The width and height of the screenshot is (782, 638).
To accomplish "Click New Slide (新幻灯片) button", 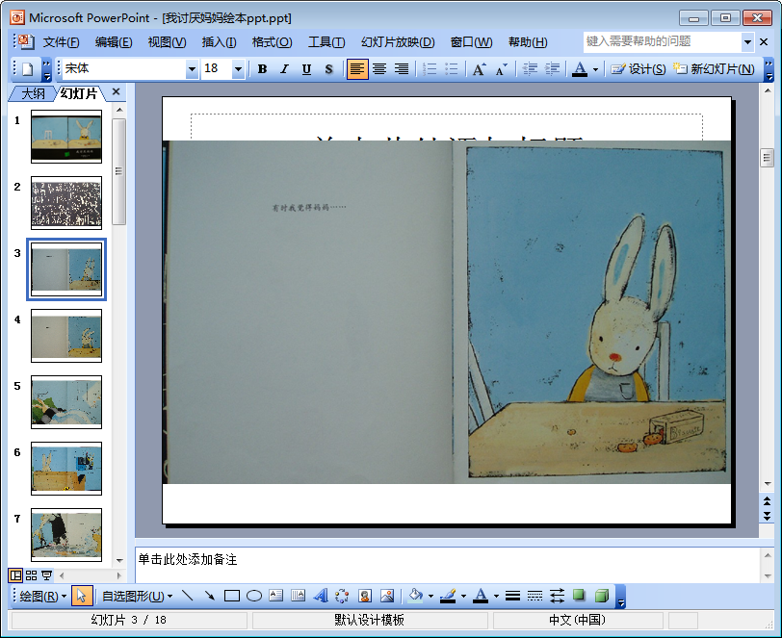I will point(714,68).
